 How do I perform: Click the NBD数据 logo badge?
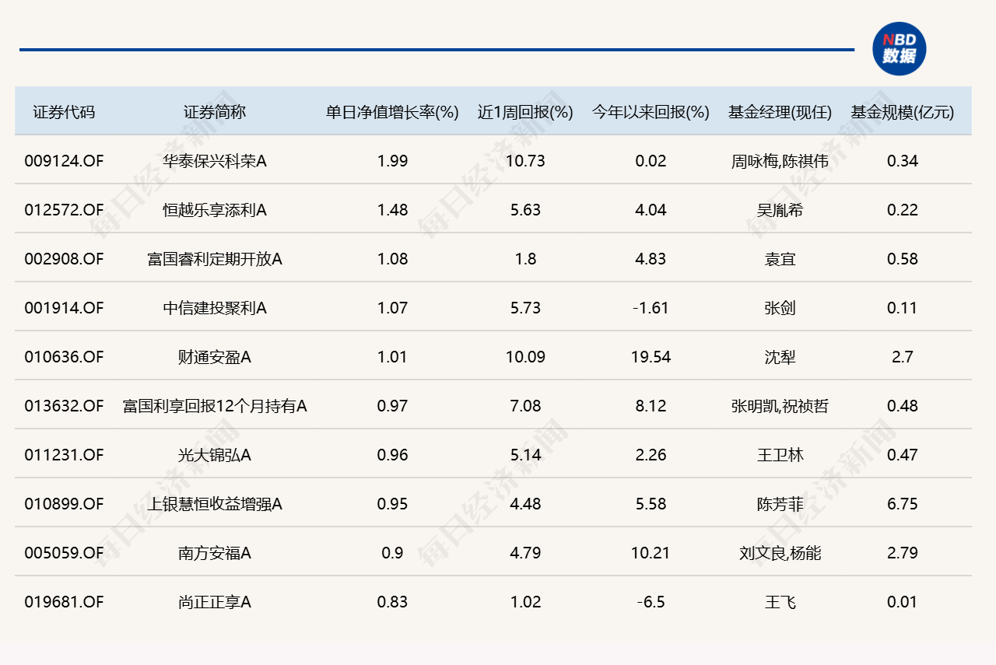tap(899, 49)
